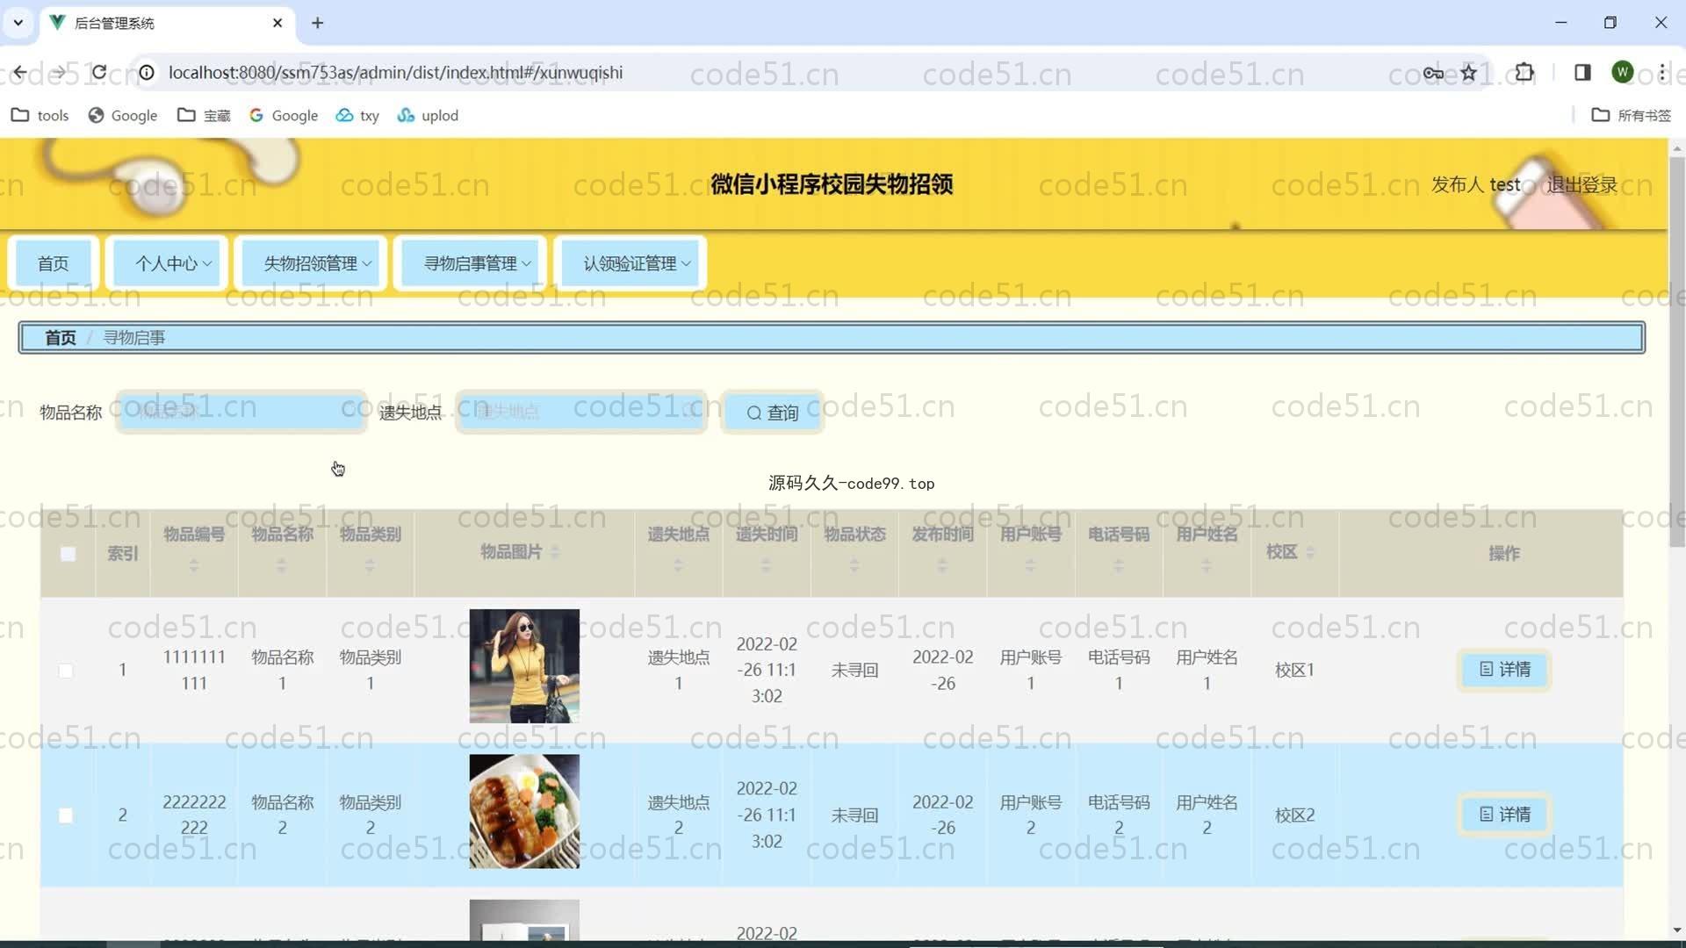Expand the 寻物启事管理 menu

(471, 263)
